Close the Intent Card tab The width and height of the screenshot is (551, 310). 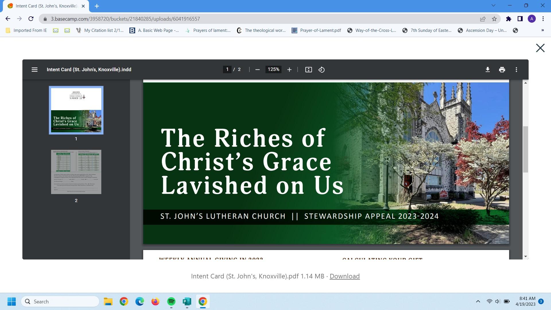tap(83, 6)
